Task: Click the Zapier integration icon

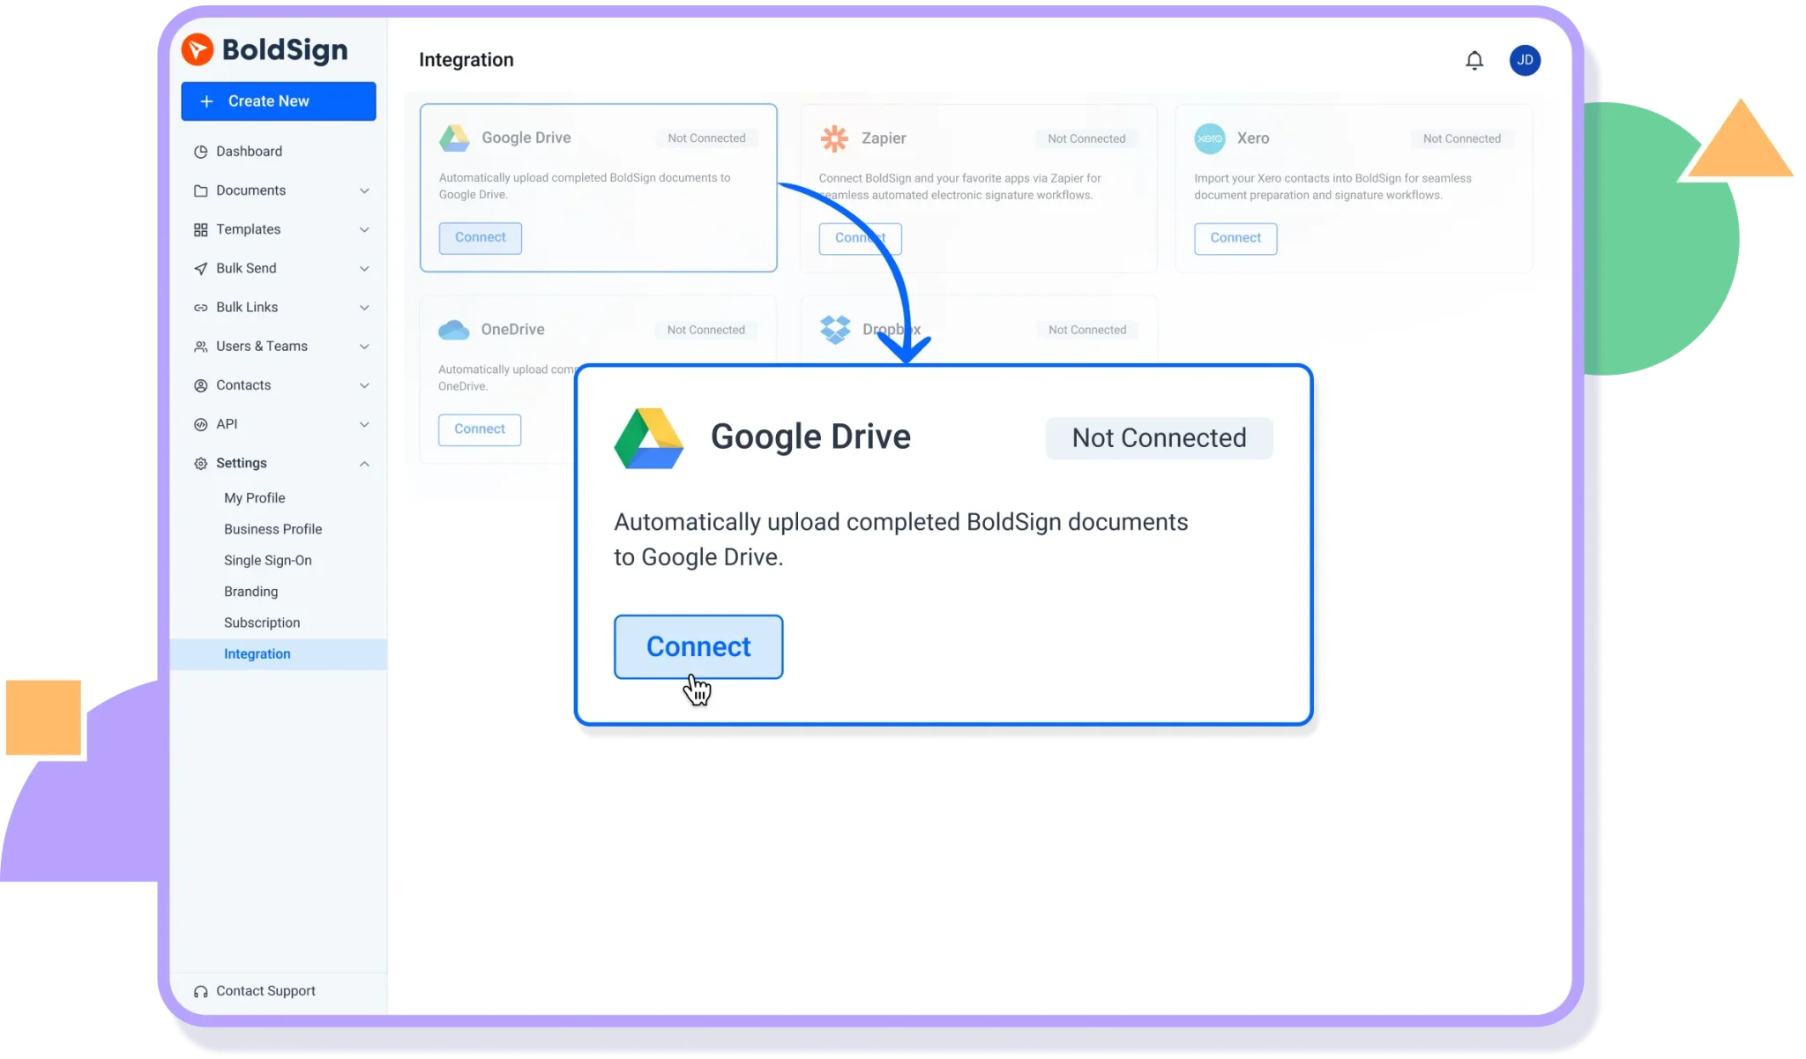Action: tap(834, 138)
